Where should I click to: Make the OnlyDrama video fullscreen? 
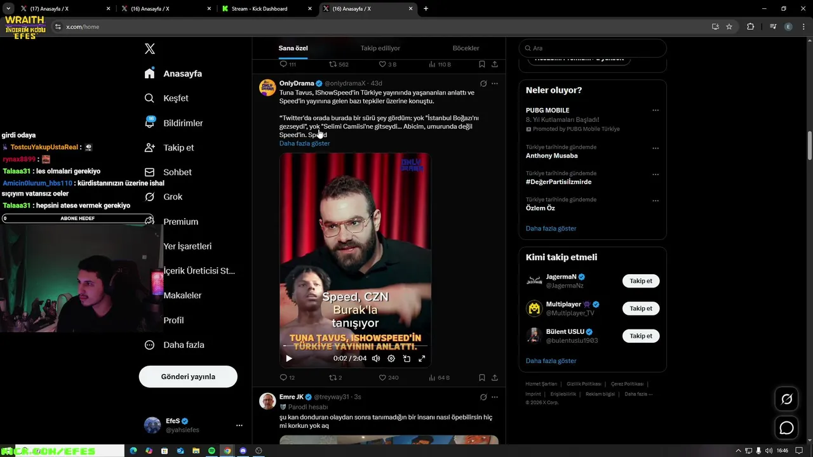tap(422, 359)
